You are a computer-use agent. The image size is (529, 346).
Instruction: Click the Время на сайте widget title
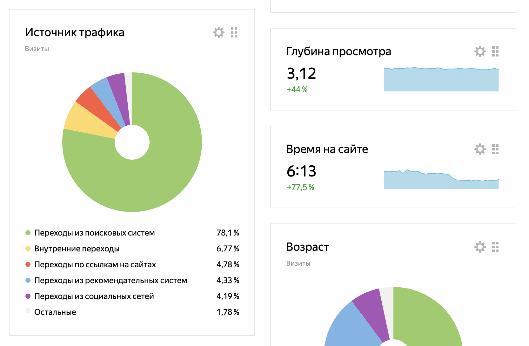click(x=327, y=149)
